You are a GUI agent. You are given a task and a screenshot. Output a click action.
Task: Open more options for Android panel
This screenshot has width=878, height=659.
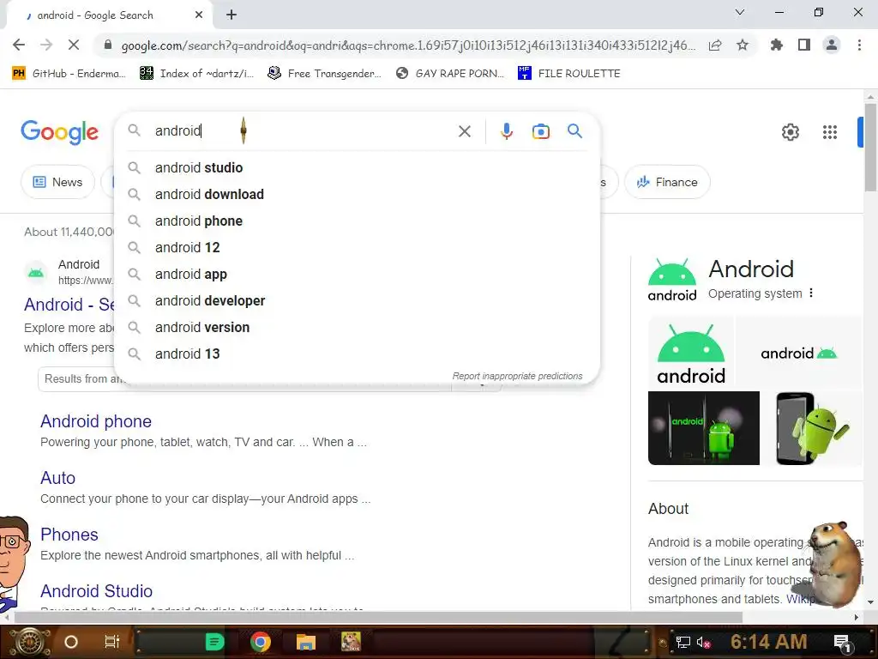tap(811, 293)
